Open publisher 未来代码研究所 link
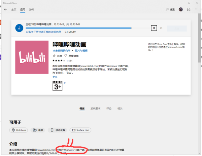This screenshot has height=156, width=202. 62,51
